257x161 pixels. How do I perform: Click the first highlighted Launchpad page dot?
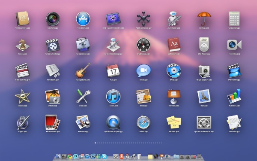click(95, 143)
